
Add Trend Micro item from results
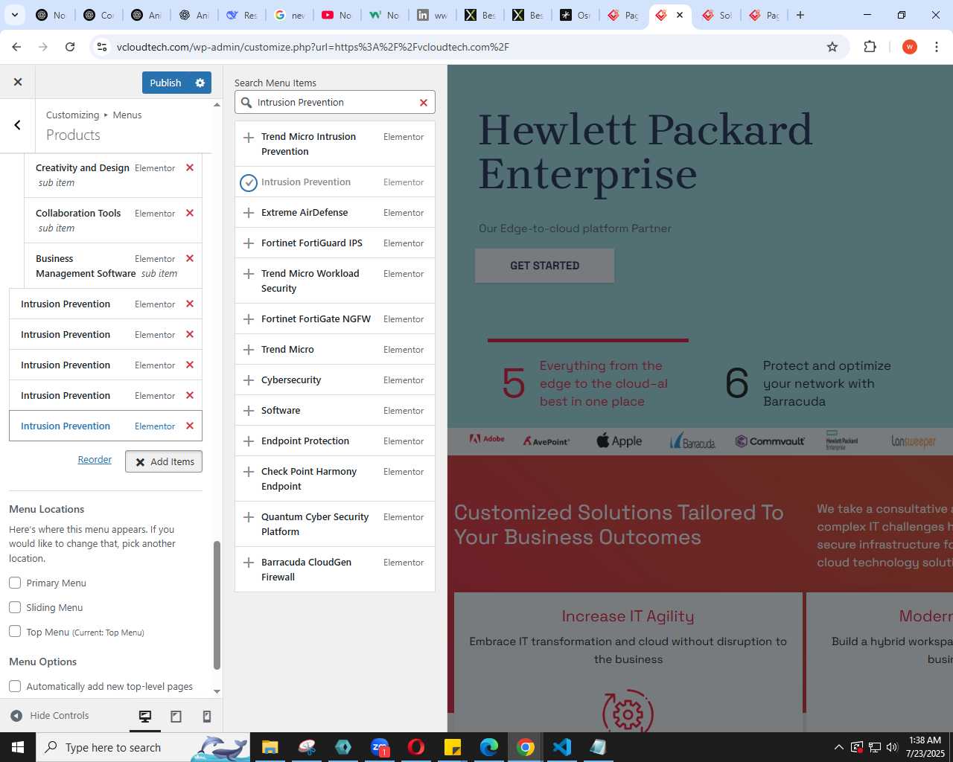tap(249, 350)
